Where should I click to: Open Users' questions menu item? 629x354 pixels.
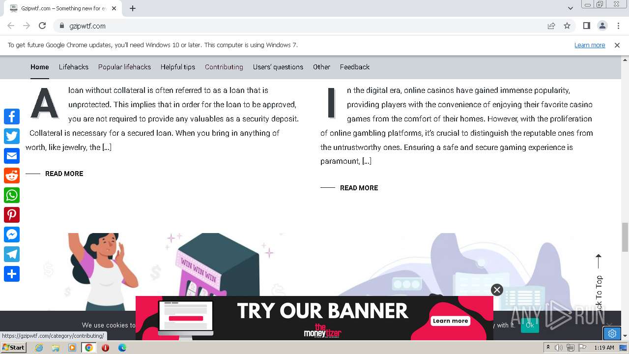[x=278, y=67]
